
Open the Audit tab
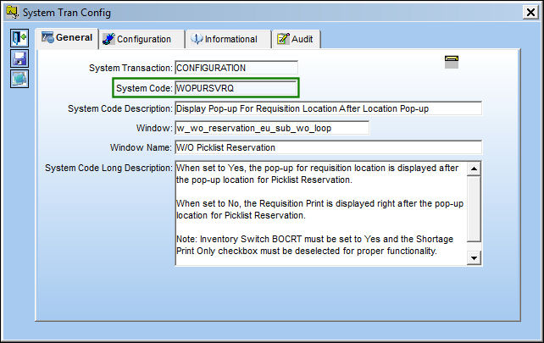tap(296, 39)
